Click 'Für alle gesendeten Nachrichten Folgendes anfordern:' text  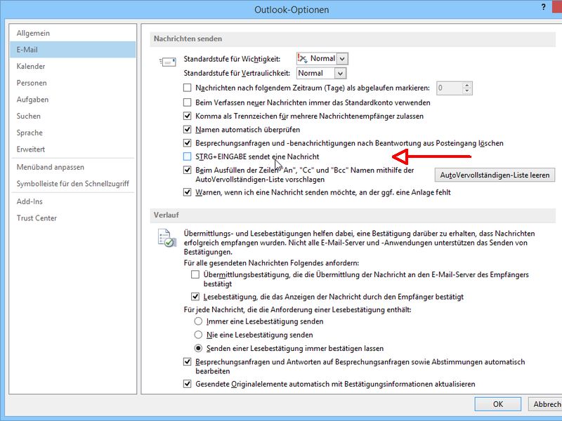click(271, 263)
